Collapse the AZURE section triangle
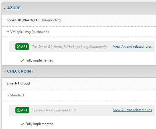This screenshot has height=129, width=156. click(5, 9)
